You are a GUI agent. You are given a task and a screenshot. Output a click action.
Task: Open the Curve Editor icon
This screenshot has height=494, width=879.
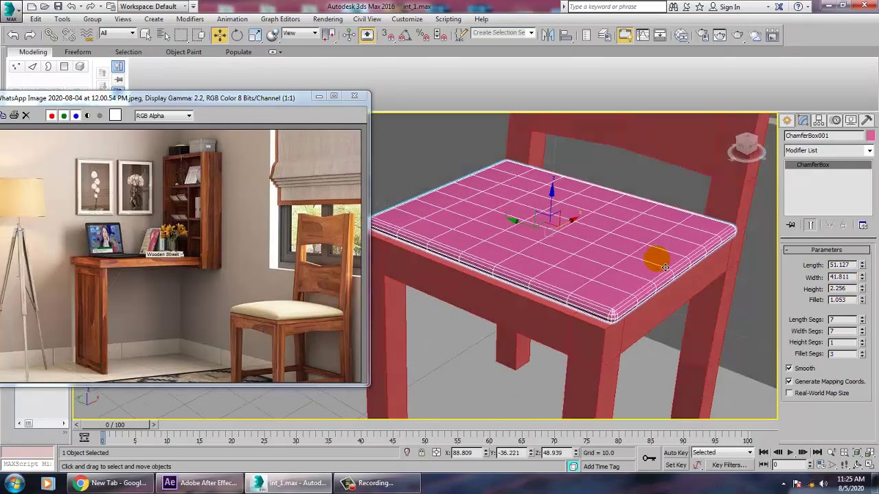tap(642, 35)
